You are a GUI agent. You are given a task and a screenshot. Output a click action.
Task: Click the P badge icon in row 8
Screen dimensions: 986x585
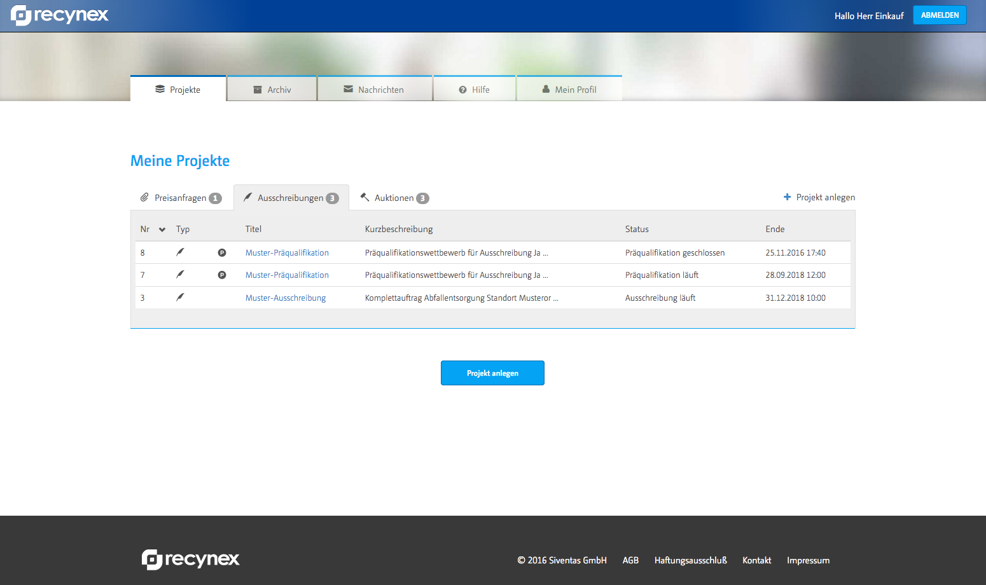[x=222, y=252]
